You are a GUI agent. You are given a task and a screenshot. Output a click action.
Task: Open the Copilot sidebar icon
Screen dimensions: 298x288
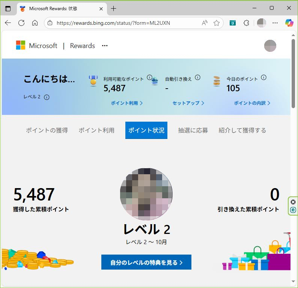(289, 23)
